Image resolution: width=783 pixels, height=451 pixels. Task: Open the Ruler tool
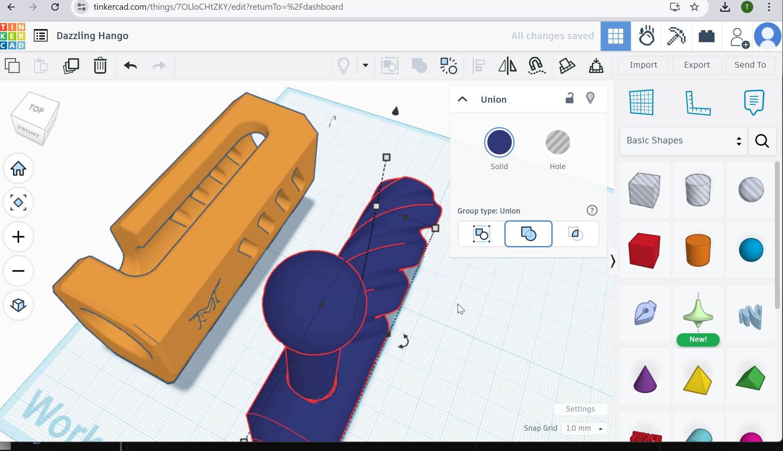click(x=697, y=103)
